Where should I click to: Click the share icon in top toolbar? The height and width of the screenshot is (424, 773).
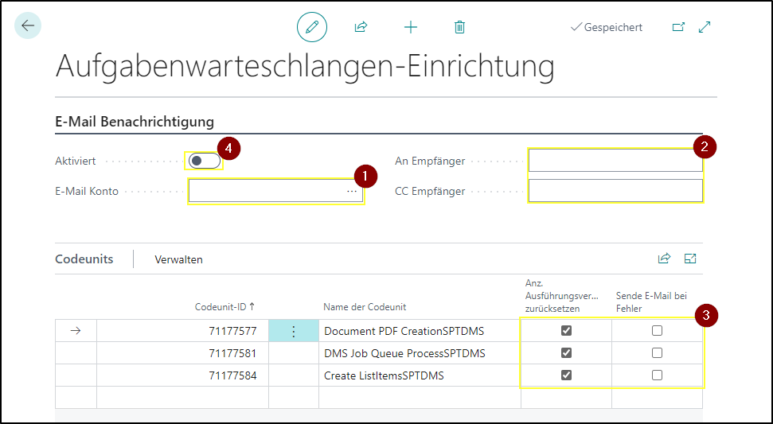(x=361, y=26)
